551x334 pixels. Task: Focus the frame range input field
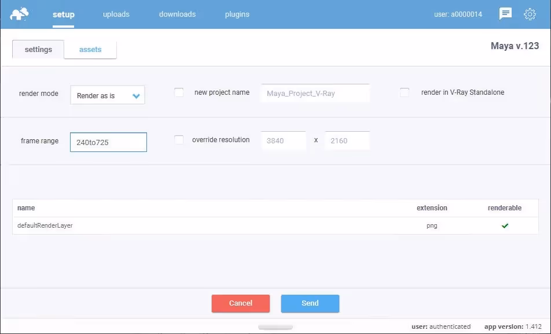109,142
